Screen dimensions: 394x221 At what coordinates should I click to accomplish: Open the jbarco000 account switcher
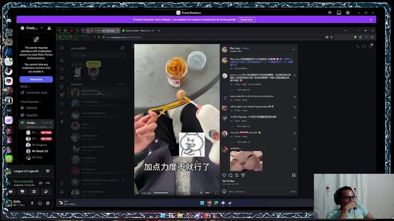80,48
